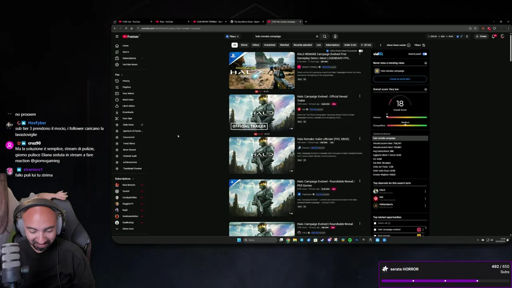
Task: Open File Explorer from the taskbar
Action: coord(295,240)
